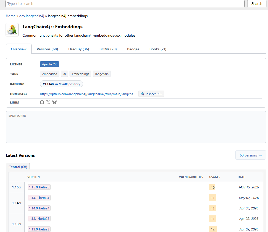This screenshot has height=232, width=268.
Task: Click the May 07, 2026 date cell
Action: click(249, 198)
